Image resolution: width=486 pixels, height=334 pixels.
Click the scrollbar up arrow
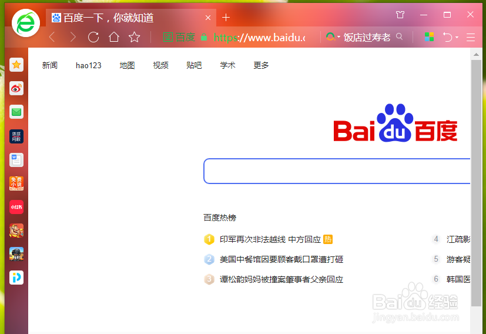pyautogui.click(x=476, y=55)
